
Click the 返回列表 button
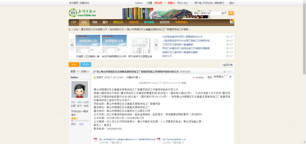227,65
